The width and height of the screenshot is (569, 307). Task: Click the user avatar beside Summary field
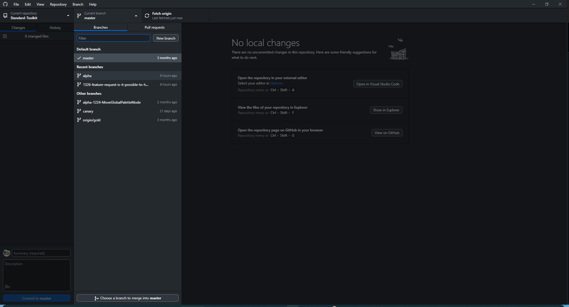point(6,253)
